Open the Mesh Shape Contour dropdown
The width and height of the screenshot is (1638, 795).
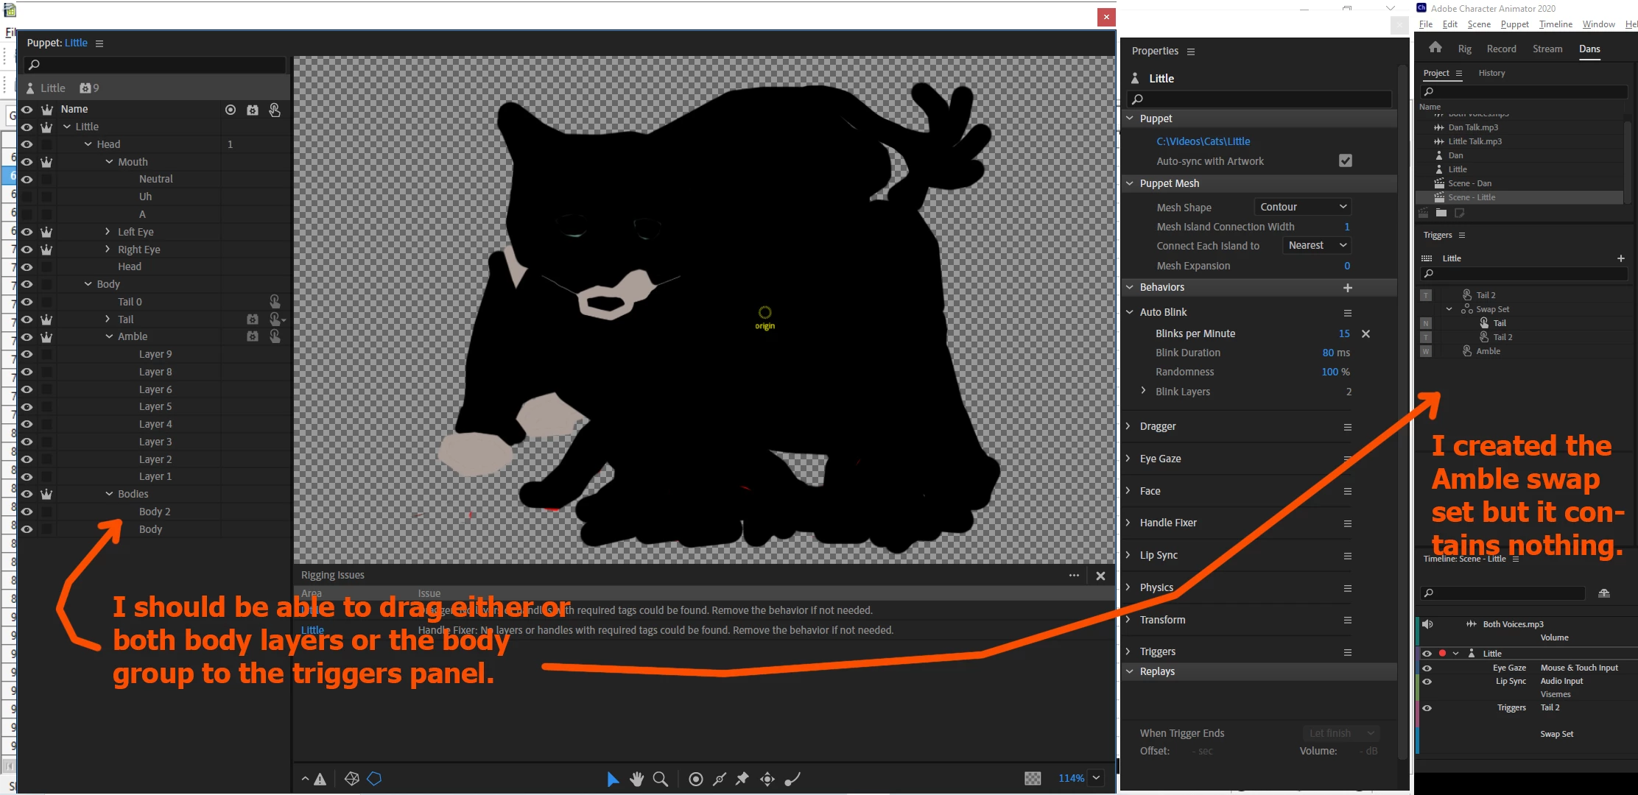(x=1303, y=207)
